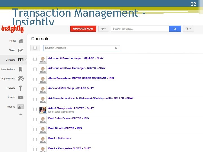Check the Alexia Bounadere row
The height and width of the screenshot is (152, 203).
[x=35, y=79]
